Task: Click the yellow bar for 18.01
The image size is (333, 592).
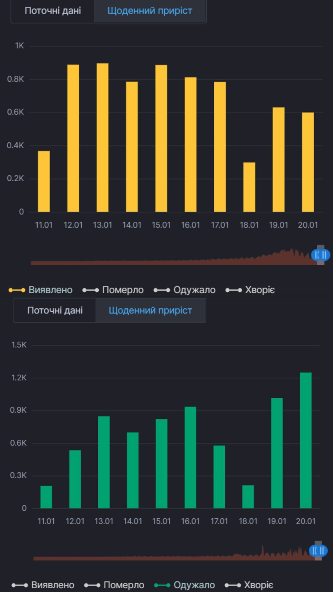Action: (249, 187)
